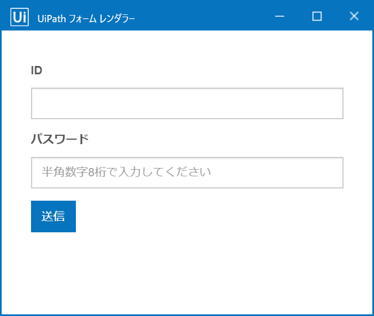Click empty title bar area beside the title

(203, 16)
